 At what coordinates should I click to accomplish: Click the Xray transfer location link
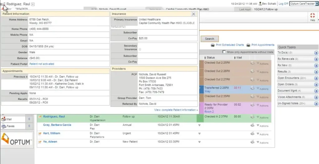point(207,91)
